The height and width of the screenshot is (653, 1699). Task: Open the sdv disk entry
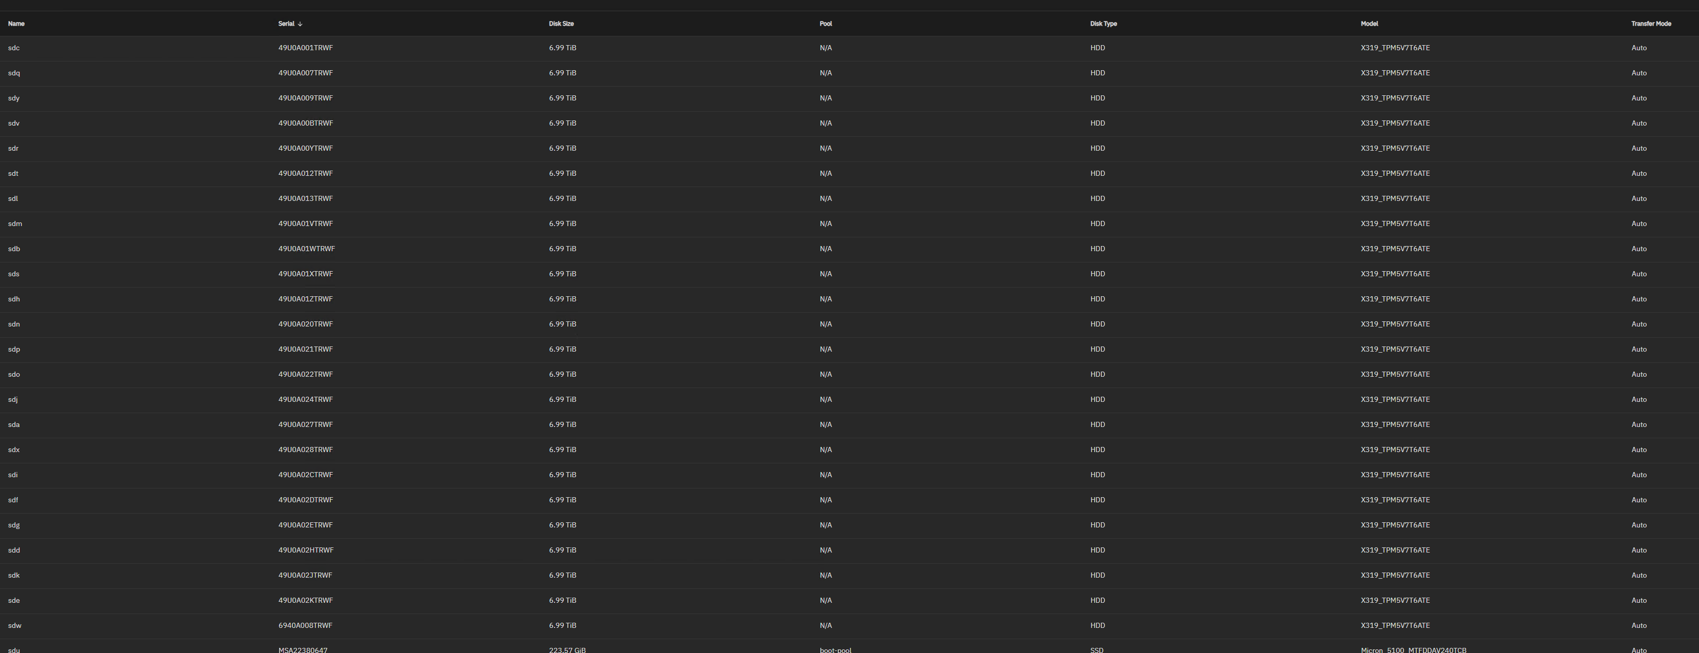point(14,123)
